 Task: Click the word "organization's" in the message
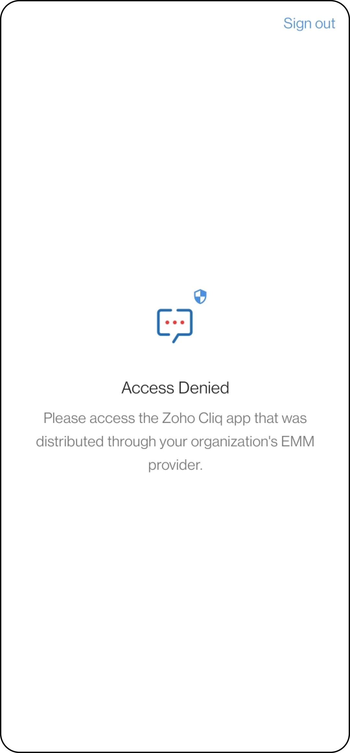click(234, 442)
